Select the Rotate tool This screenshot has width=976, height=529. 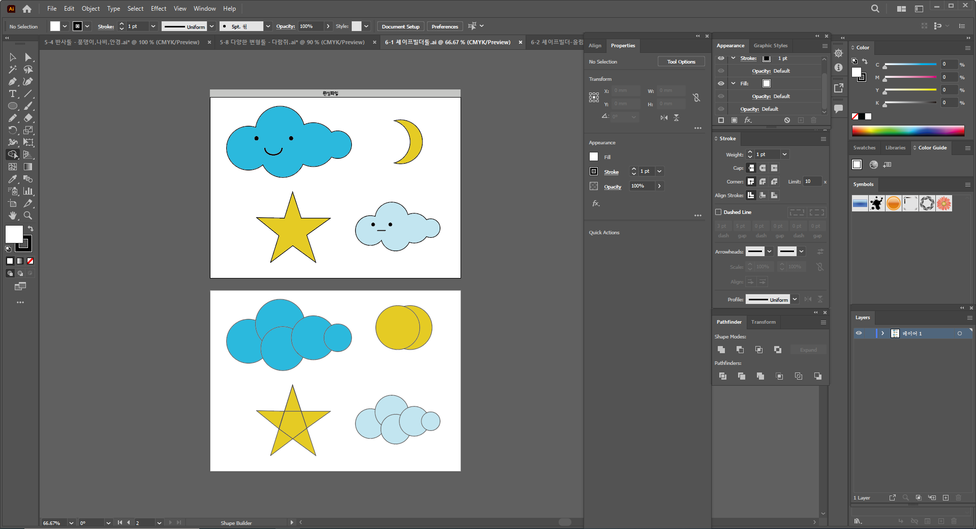click(x=13, y=131)
